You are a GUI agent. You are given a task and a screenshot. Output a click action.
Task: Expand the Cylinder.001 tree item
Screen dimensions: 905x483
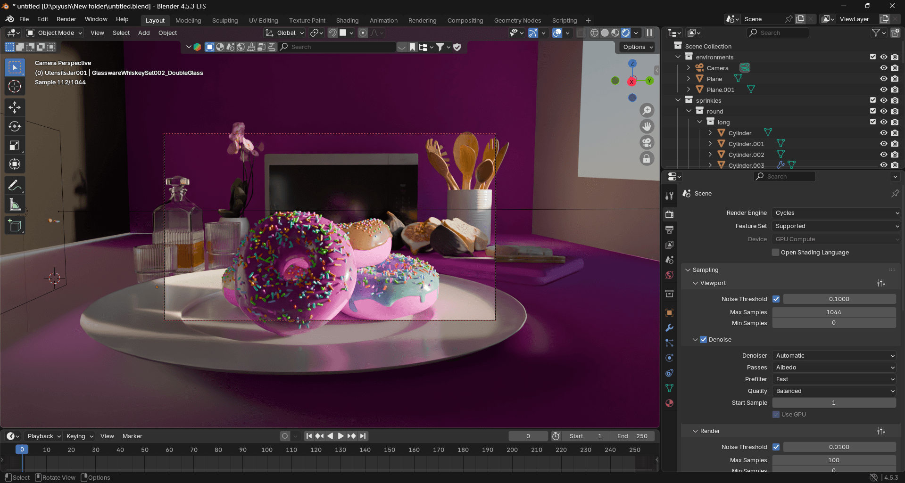710,144
